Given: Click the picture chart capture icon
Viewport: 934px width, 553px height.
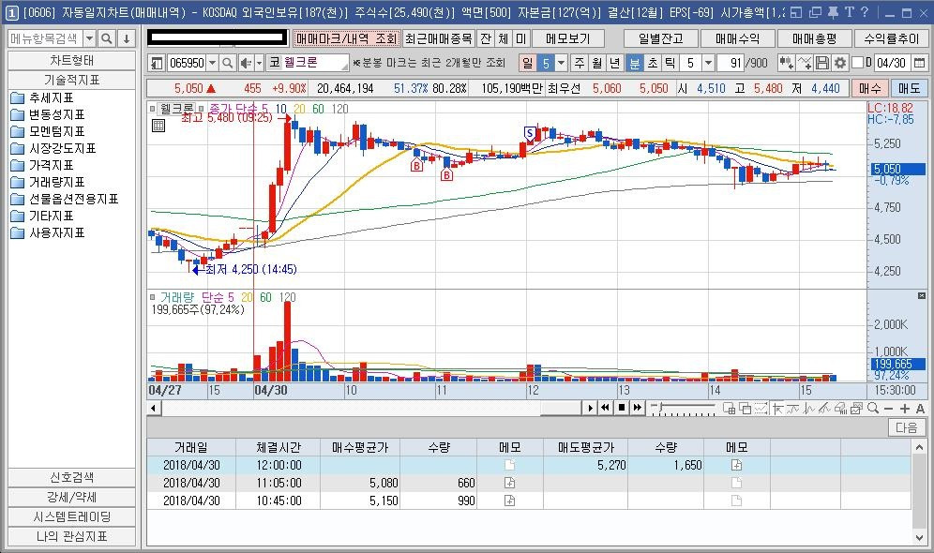Looking at the screenshot, I should [x=857, y=409].
